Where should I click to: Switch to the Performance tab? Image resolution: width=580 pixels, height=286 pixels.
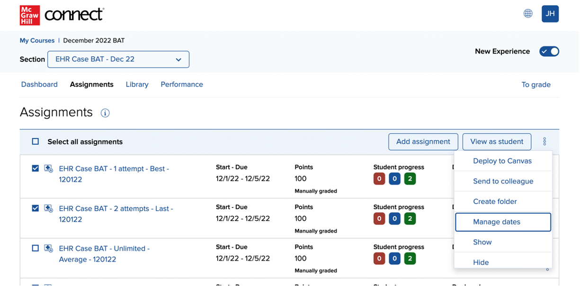[x=182, y=85]
